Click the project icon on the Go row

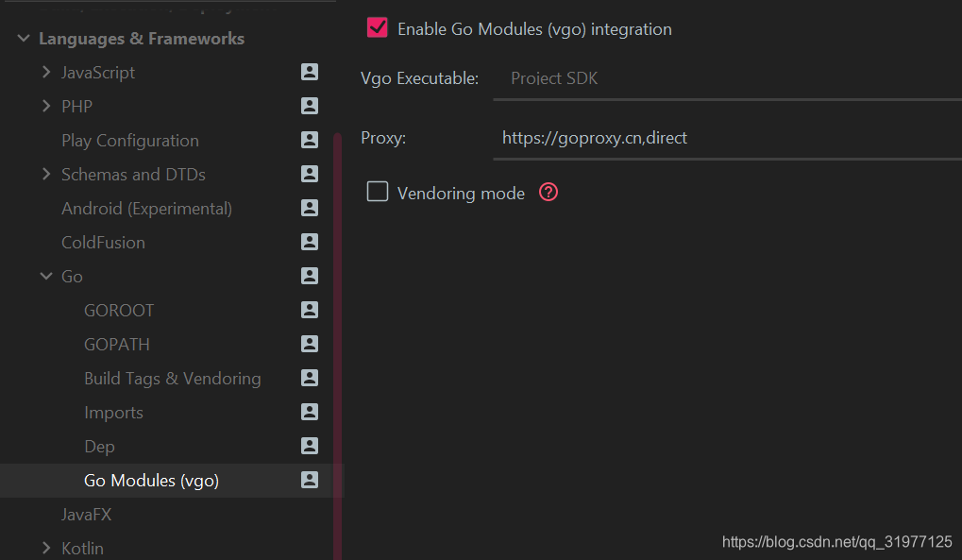click(x=310, y=276)
